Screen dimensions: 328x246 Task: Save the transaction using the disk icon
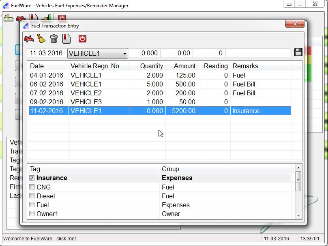[x=298, y=52]
